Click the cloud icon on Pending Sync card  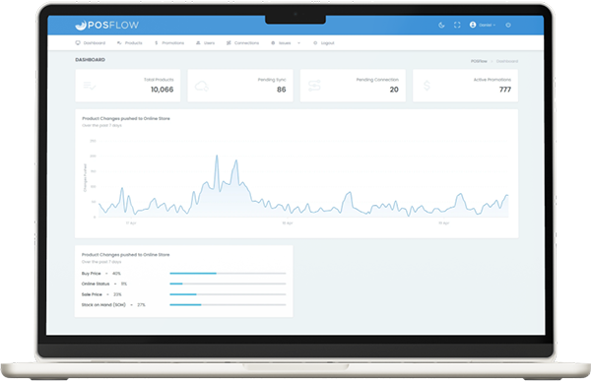point(202,86)
